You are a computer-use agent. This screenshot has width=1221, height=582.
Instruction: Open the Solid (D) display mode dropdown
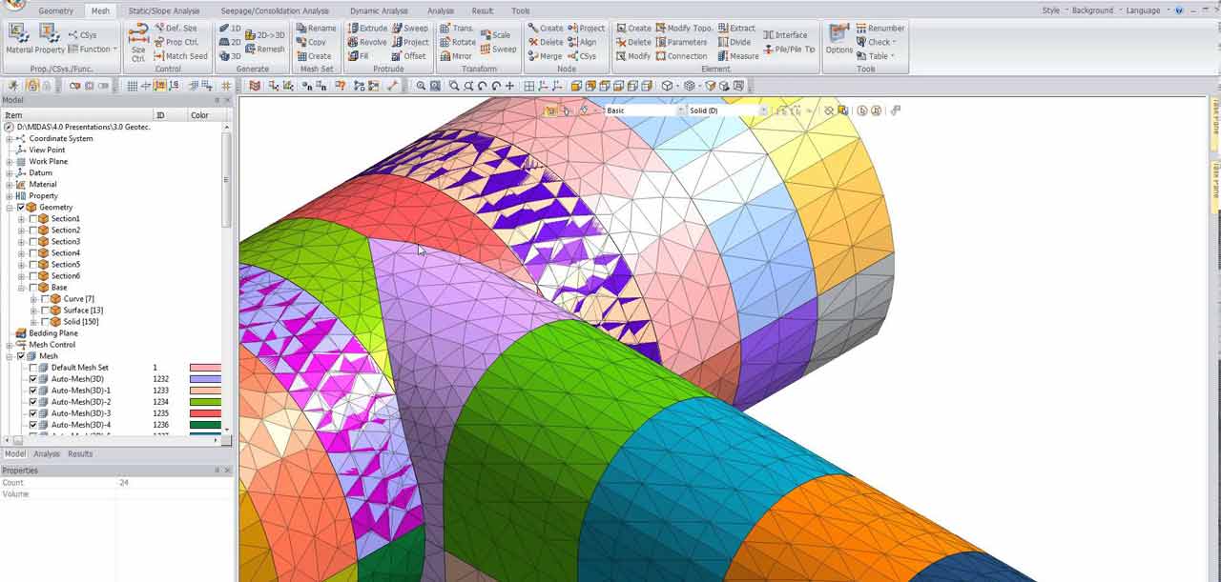click(763, 110)
